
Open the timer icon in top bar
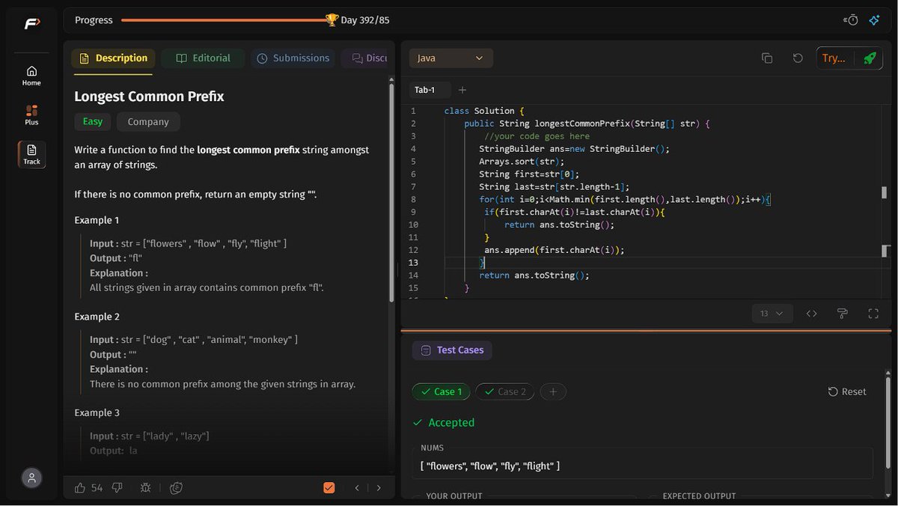click(x=851, y=20)
